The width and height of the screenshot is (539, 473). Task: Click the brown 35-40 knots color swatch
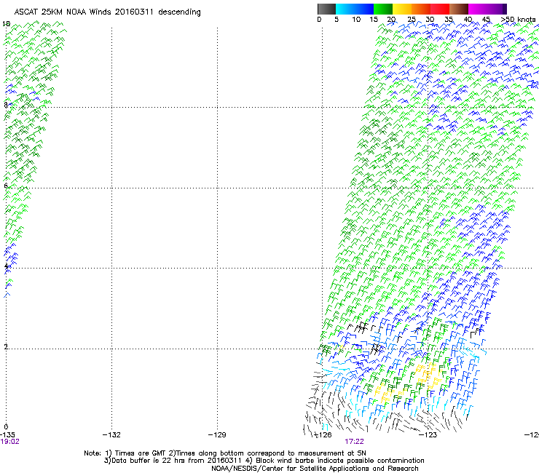(x=459, y=9)
